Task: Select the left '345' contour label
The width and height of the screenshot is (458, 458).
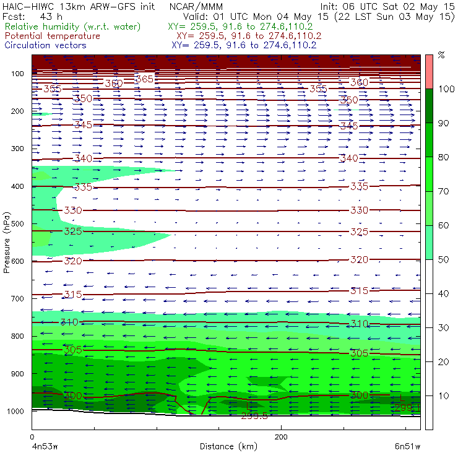Action: [84, 125]
